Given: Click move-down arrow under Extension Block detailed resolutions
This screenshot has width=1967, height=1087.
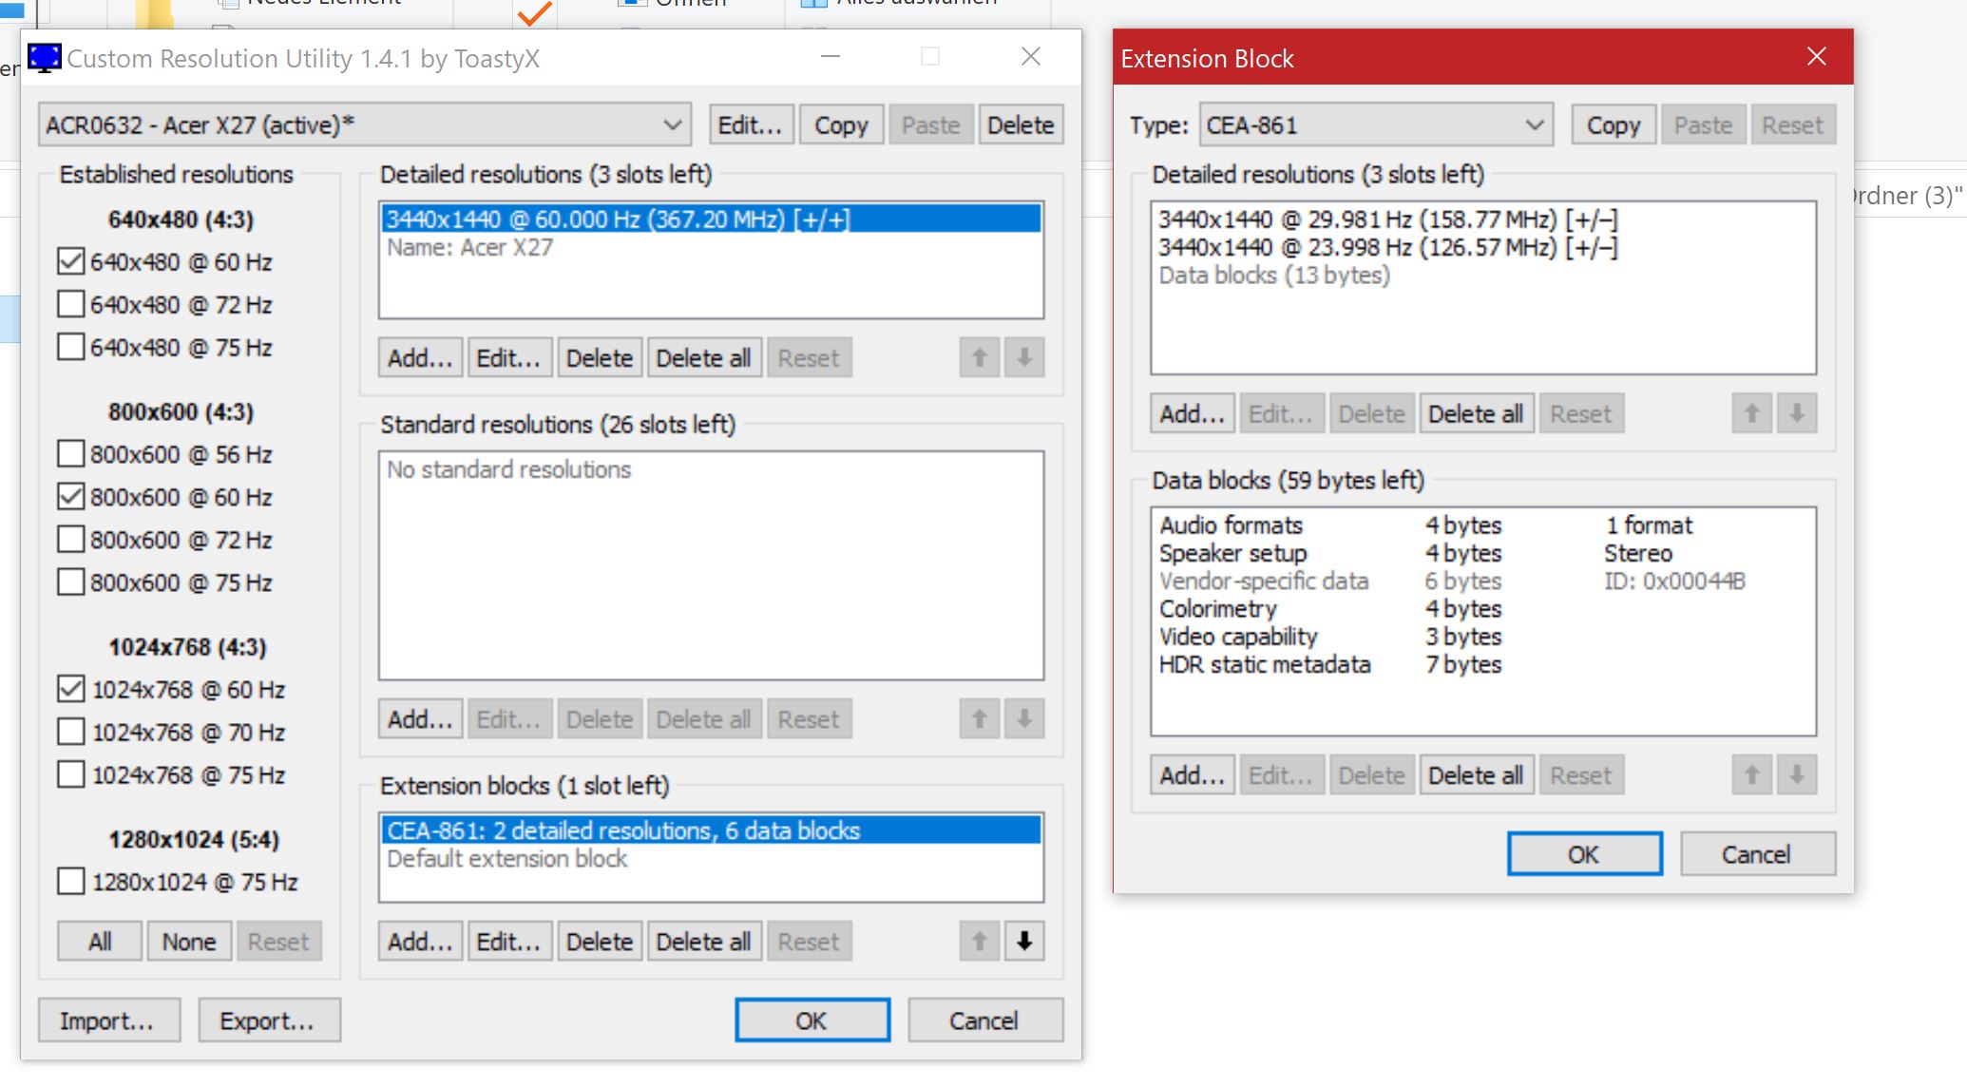Looking at the screenshot, I should pos(1796,413).
